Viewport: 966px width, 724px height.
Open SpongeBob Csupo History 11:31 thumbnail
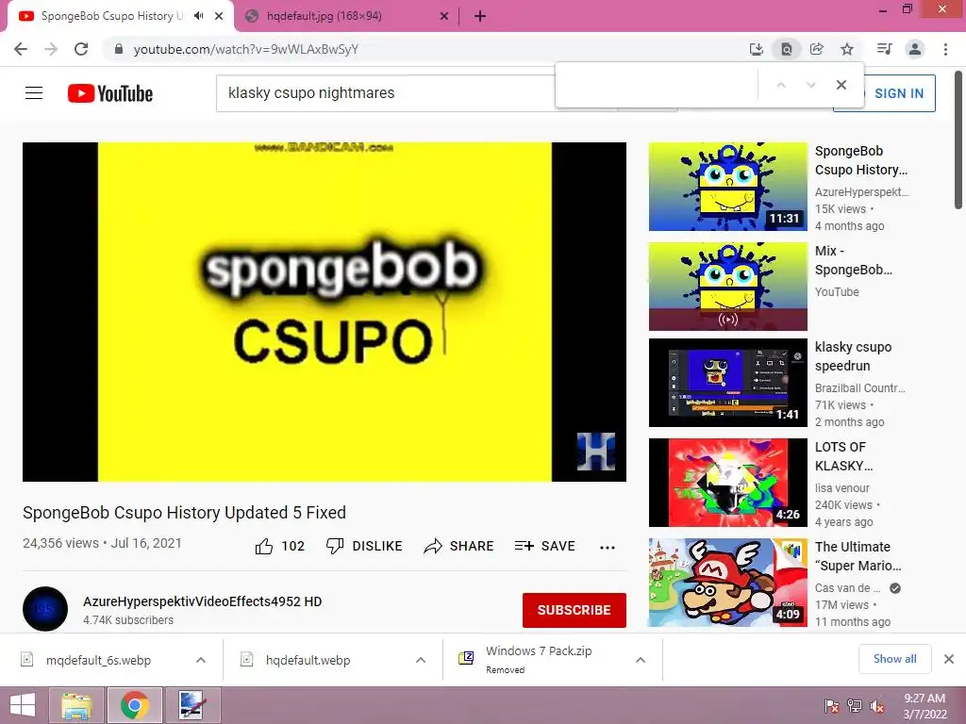click(727, 187)
